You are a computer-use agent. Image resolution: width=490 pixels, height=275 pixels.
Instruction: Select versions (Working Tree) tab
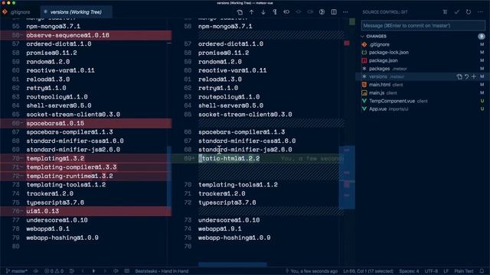(x=76, y=12)
